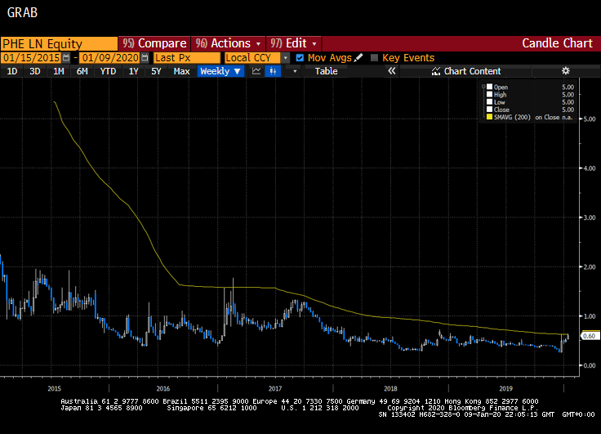
Task: Click the SMAVG (200) legend label
Action: tap(512, 117)
